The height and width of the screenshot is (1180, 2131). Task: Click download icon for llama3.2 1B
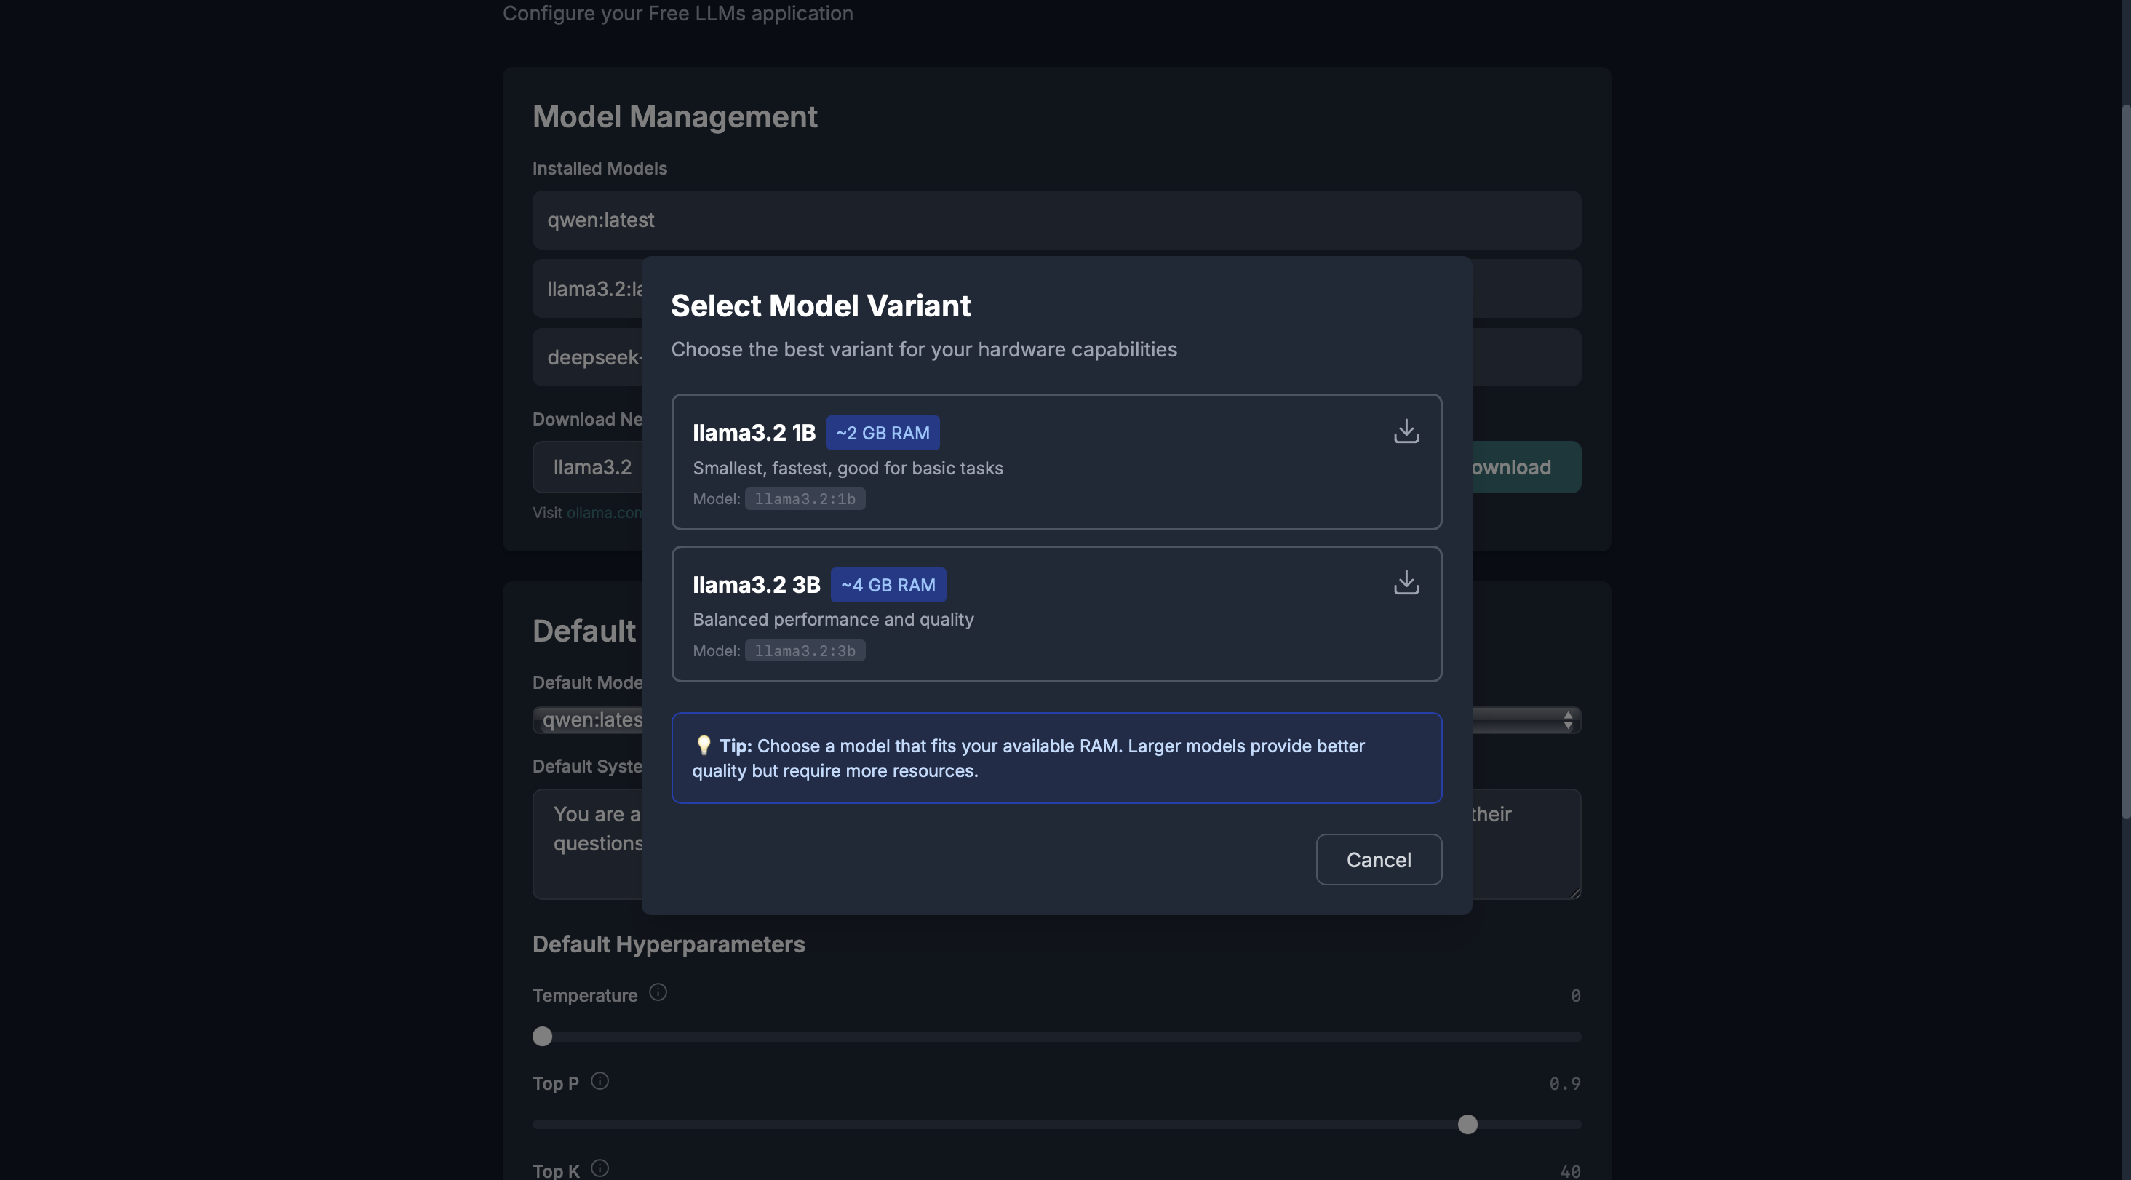(x=1406, y=431)
